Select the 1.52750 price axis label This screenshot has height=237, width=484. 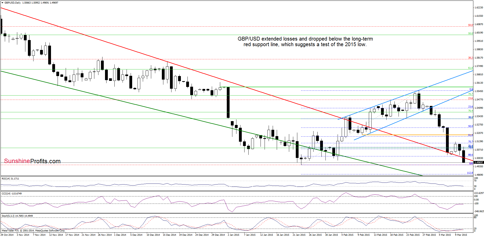(479, 125)
